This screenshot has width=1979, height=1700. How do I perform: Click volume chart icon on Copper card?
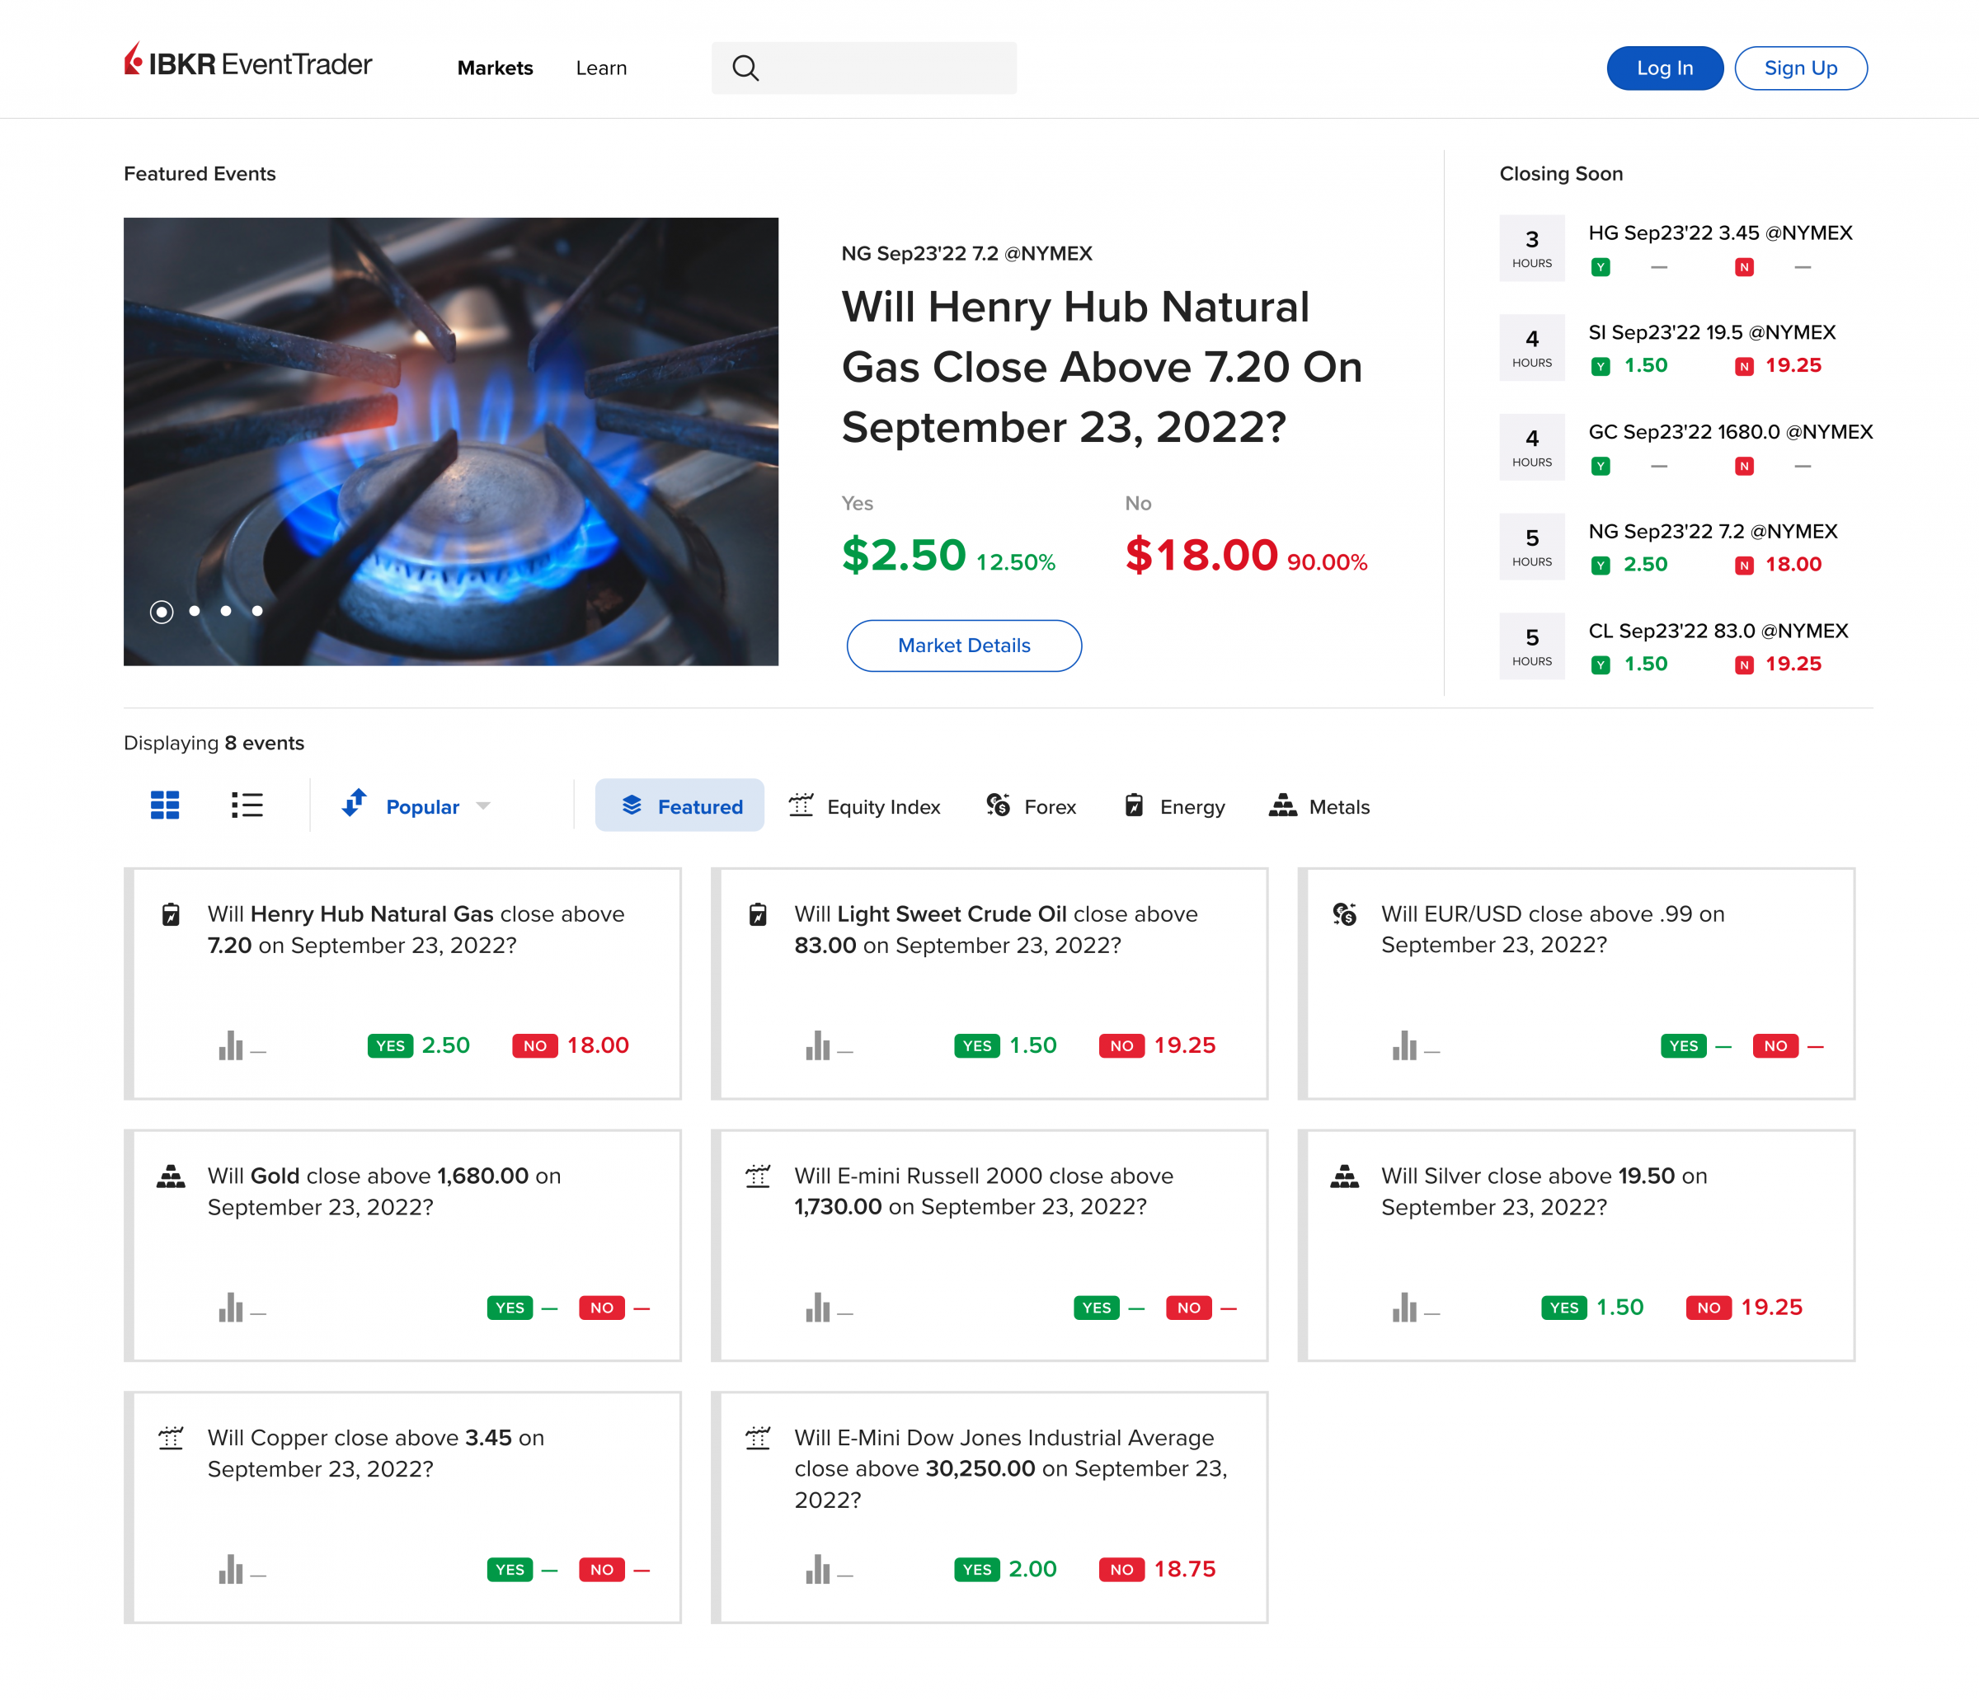point(230,1568)
